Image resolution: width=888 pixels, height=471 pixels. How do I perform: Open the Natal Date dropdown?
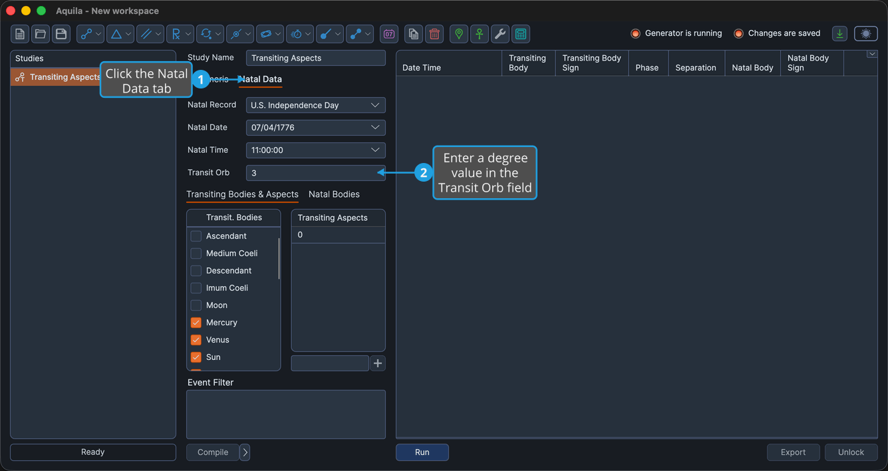click(316, 128)
